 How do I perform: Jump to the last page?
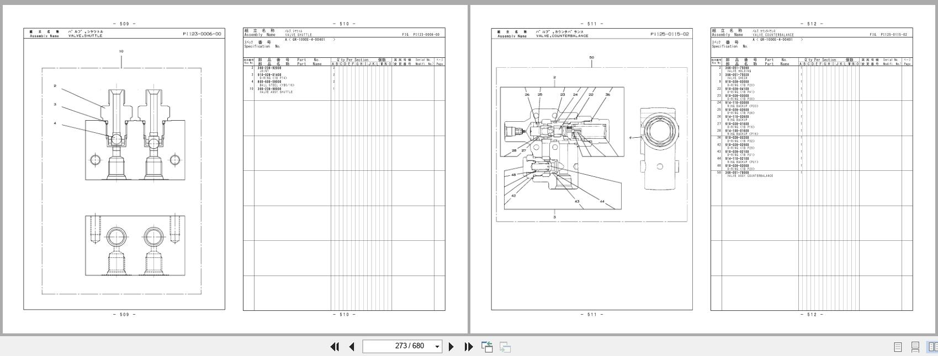click(469, 347)
